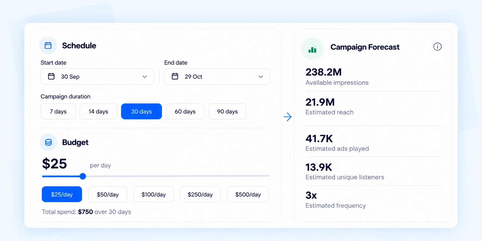Open the Campaign Forecast info icon
This screenshot has width=482, height=241.
(x=437, y=47)
